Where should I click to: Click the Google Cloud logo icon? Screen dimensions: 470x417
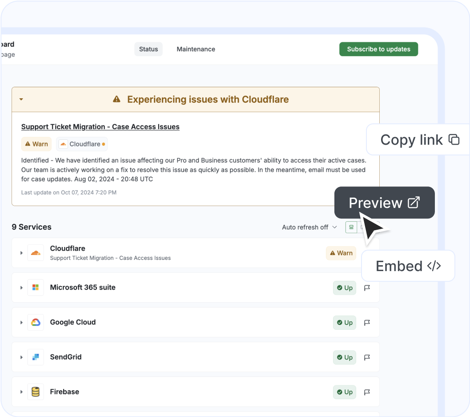(x=36, y=322)
